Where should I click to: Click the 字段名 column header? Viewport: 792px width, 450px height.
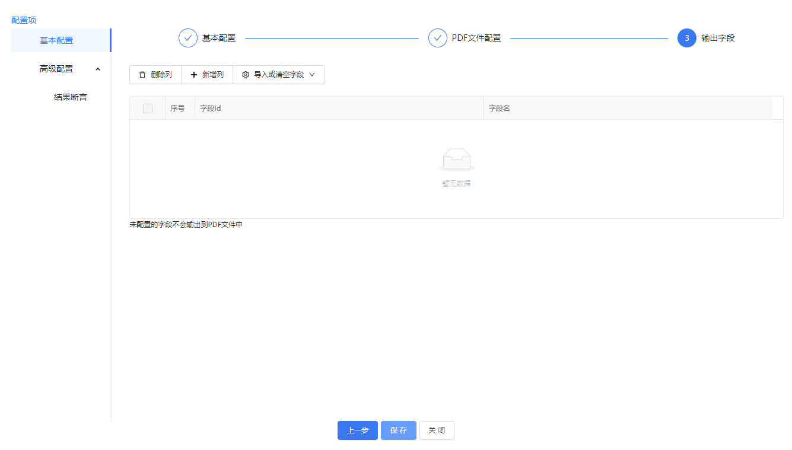499,108
